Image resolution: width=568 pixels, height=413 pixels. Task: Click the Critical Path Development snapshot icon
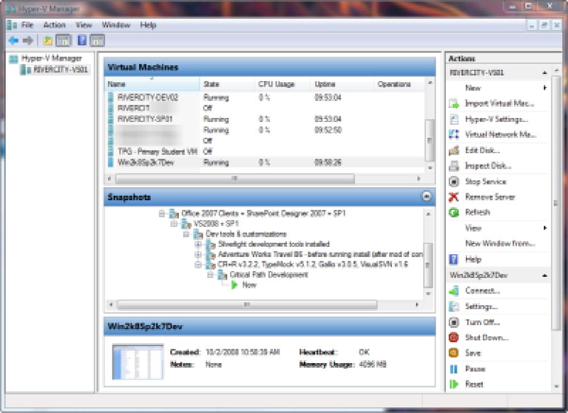pyautogui.click(x=223, y=275)
